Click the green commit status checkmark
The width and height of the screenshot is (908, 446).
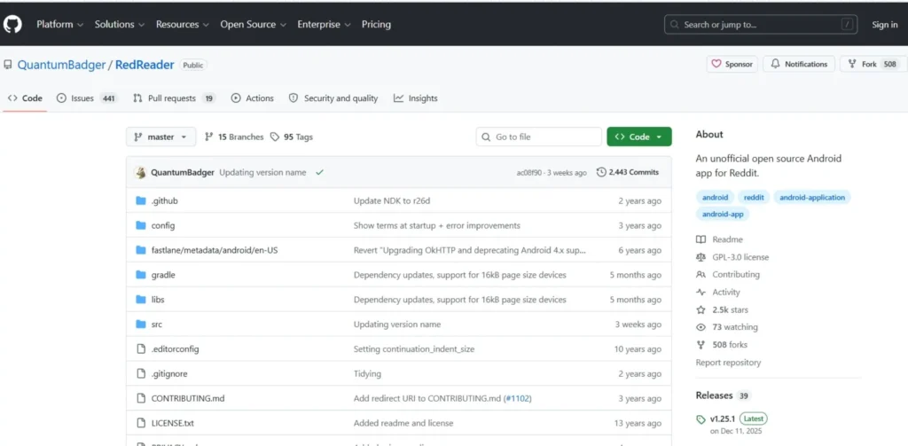319,172
